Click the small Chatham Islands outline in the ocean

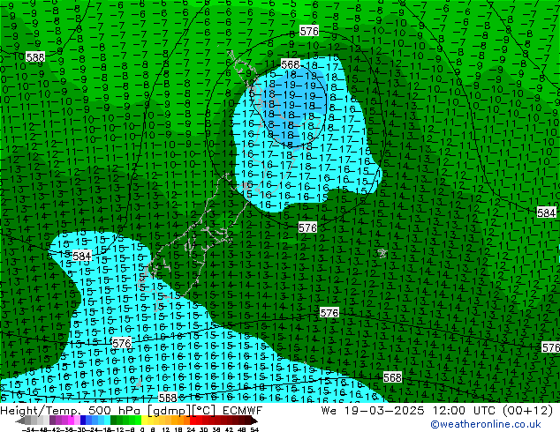(x=382, y=253)
